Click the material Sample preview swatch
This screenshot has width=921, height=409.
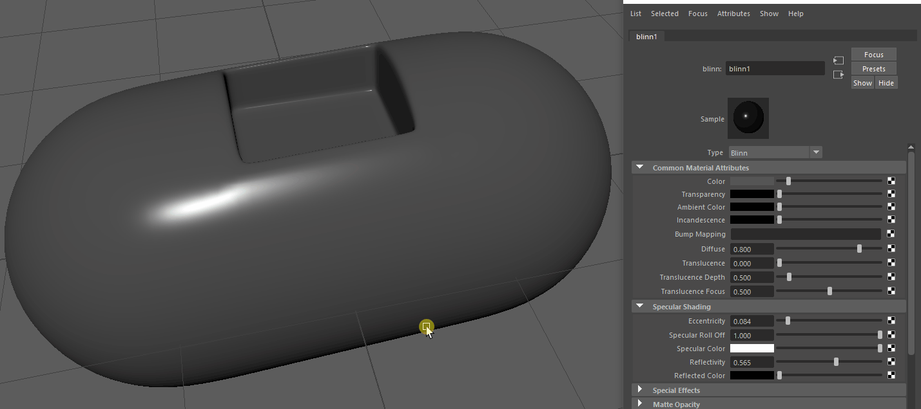click(x=748, y=118)
